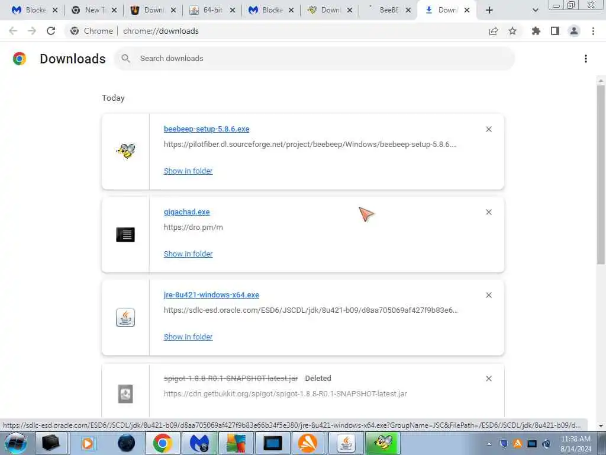The image size is (606, 455).
Task: Click the Chrome logo beside Downloads title
Action: (20, 59)
